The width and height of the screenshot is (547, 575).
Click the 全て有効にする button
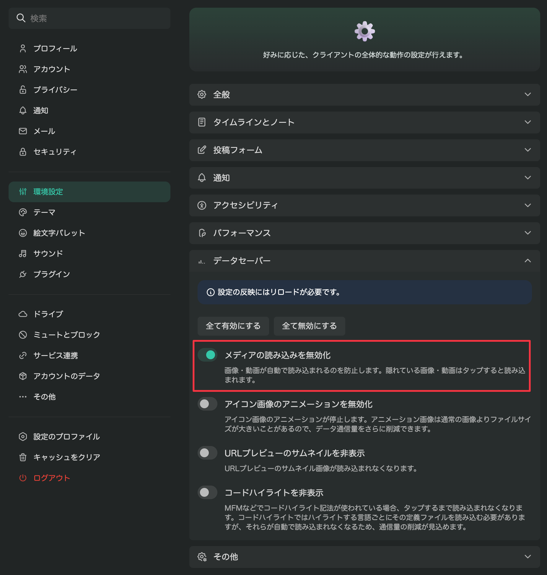(x=233, y=326)
